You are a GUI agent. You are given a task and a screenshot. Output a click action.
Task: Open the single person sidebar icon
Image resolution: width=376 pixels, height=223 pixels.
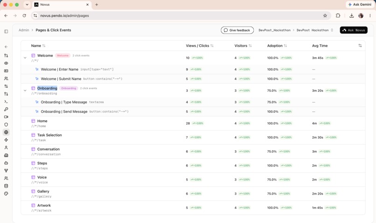click(x=6, y=147)
